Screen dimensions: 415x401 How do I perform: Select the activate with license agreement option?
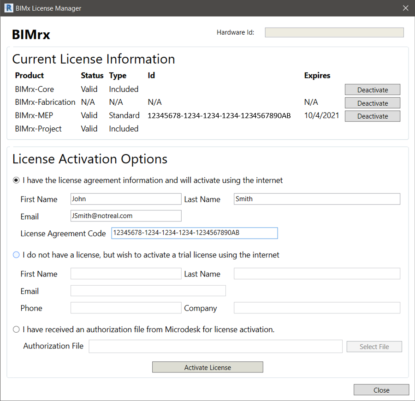[x=16, y=180]
